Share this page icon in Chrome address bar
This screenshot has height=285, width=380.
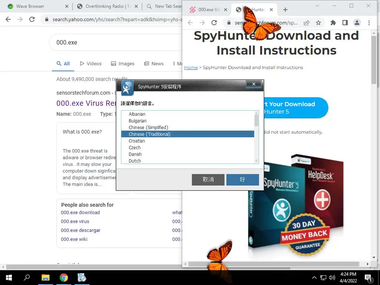coord(307,23)
